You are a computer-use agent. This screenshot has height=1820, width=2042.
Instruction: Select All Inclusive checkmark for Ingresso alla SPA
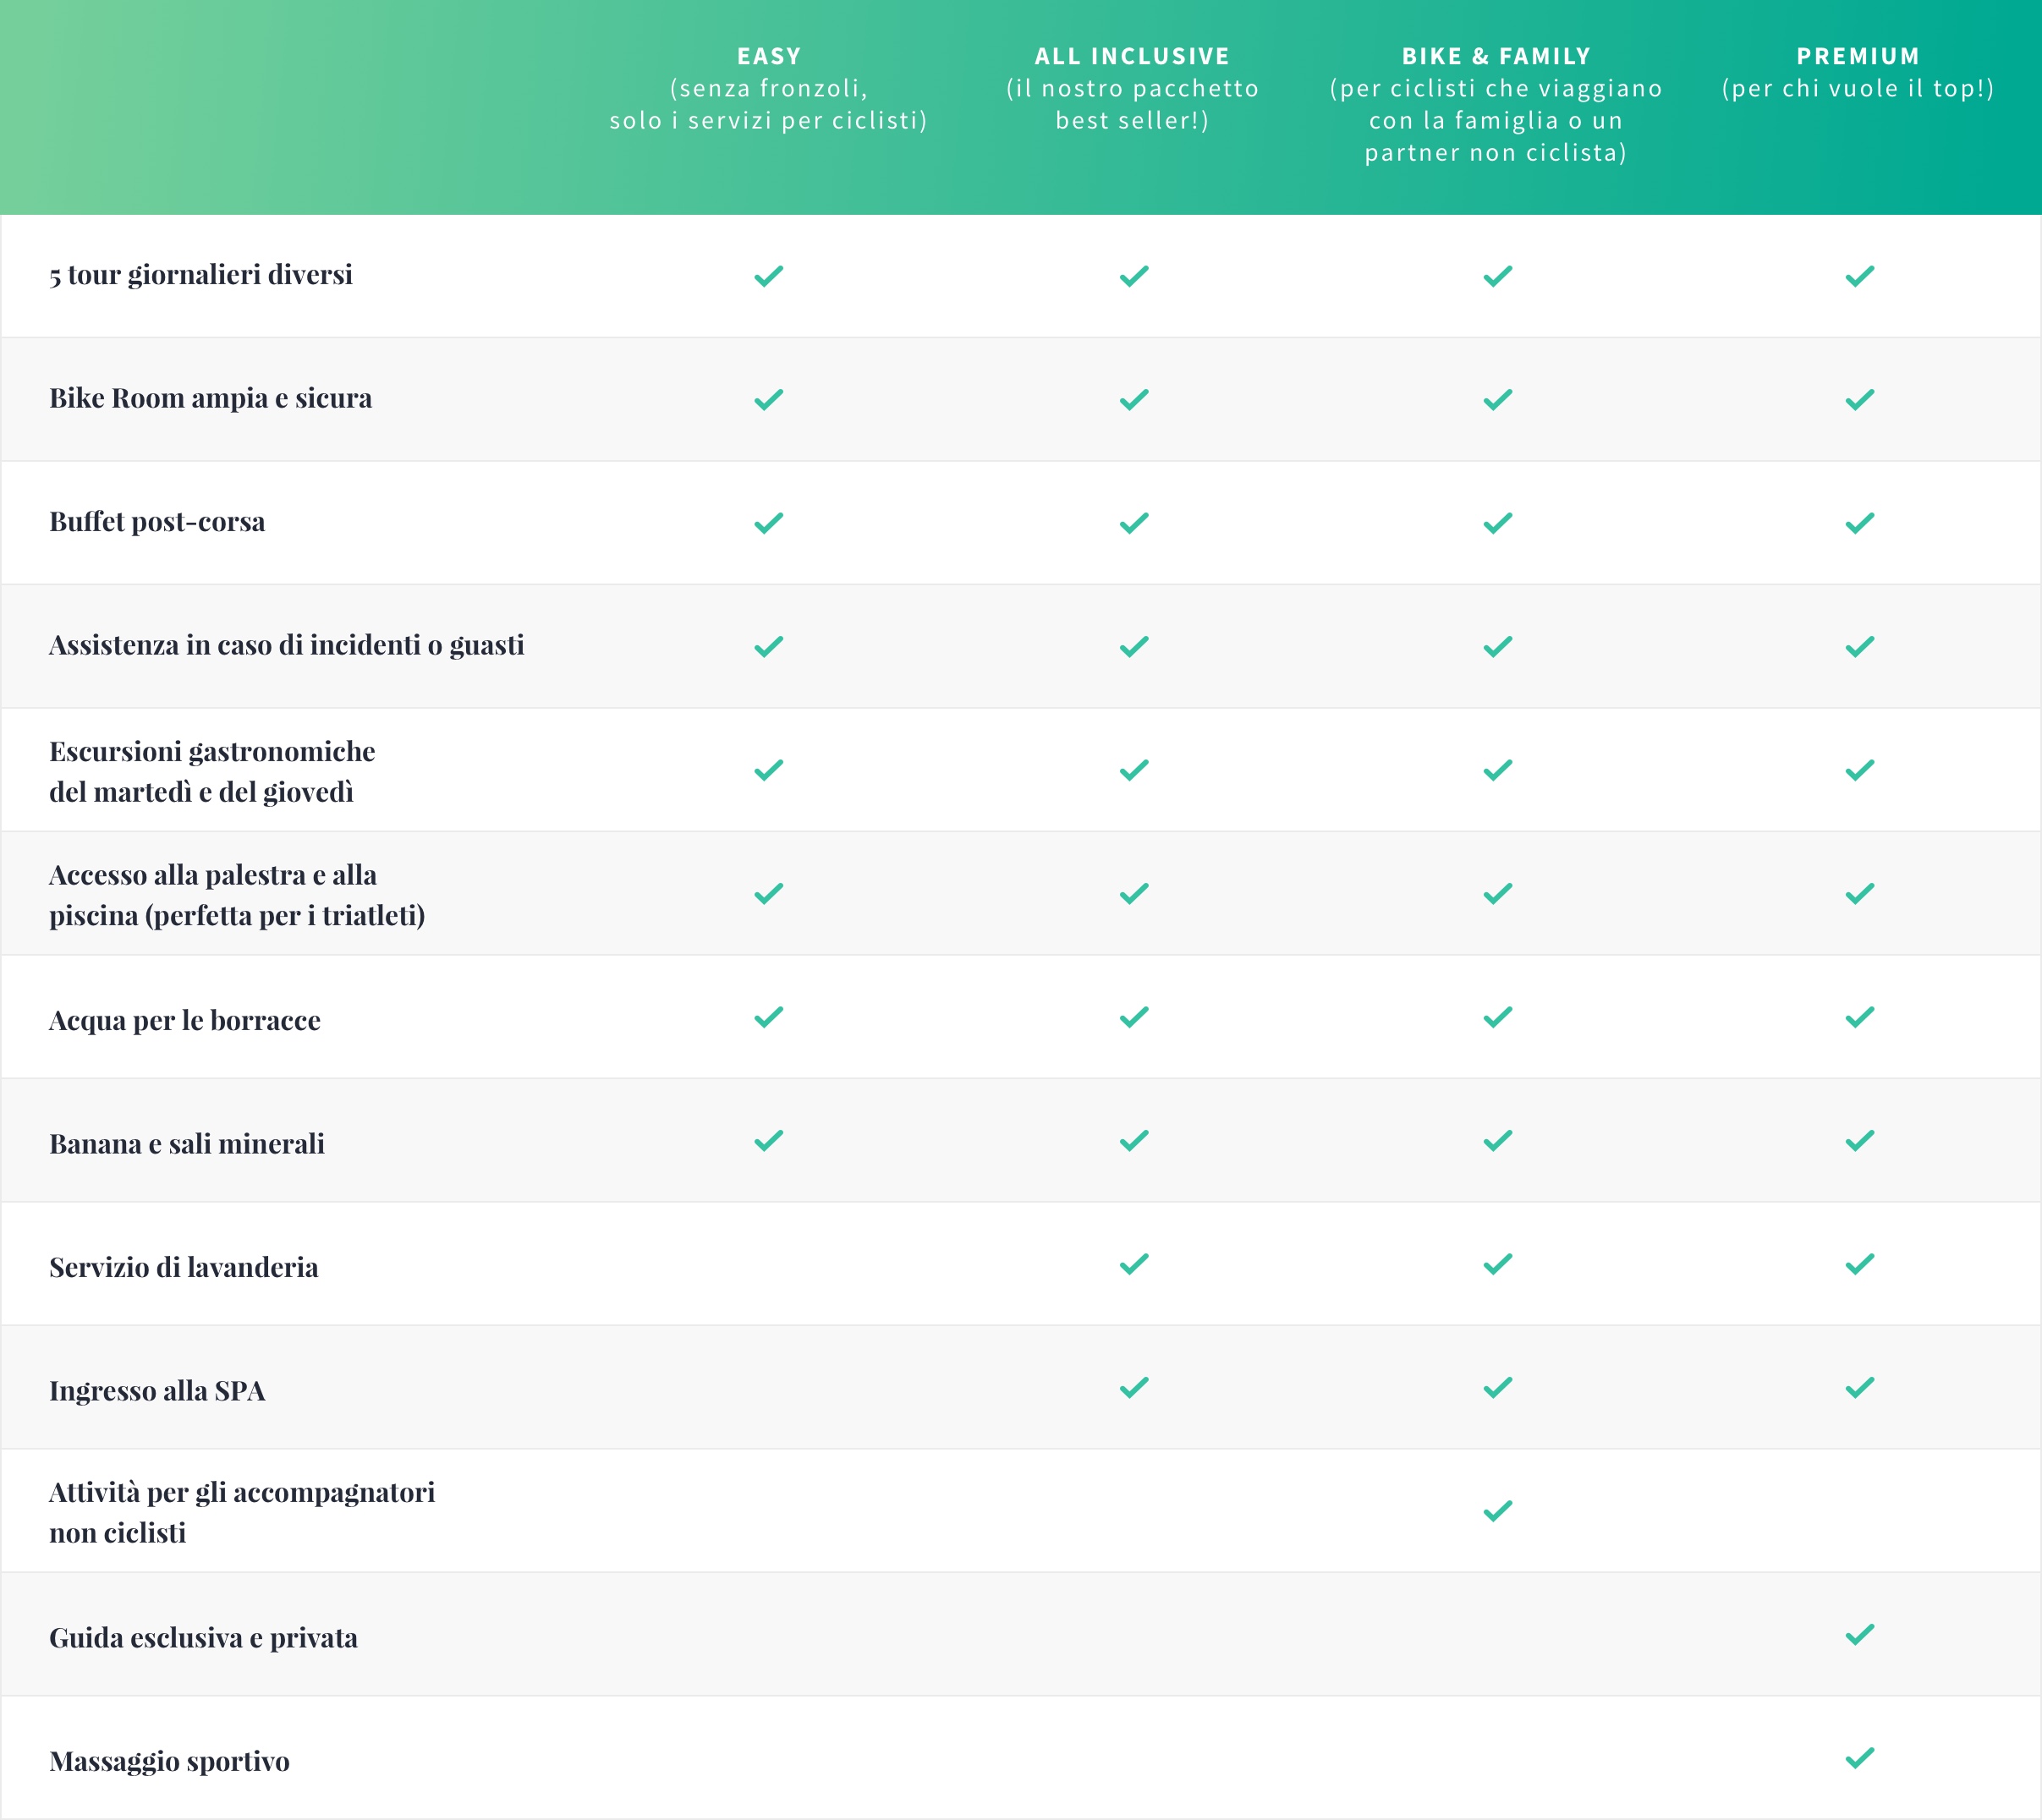(1133, 1388)
